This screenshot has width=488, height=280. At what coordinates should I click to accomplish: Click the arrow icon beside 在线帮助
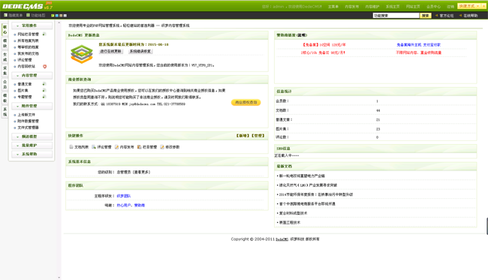tap(460, 15)
